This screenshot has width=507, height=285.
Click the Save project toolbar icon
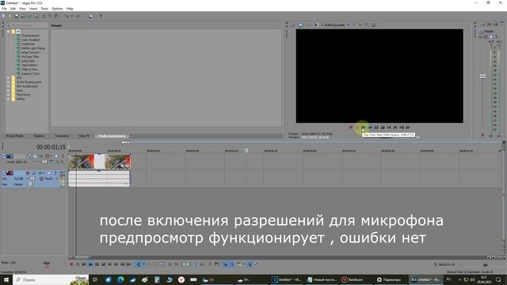(17, 16)
